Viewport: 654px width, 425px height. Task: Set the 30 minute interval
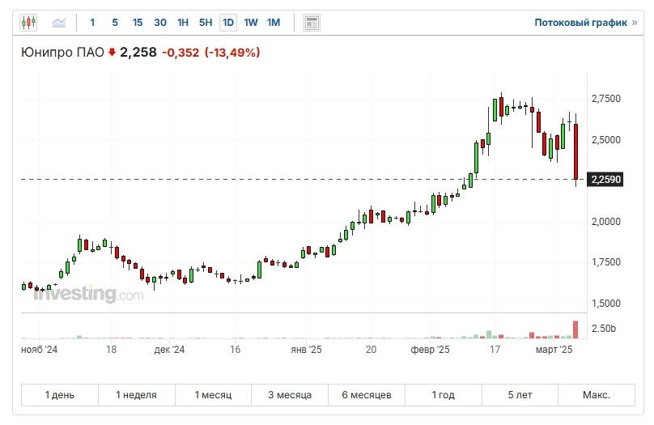(160, 23)
